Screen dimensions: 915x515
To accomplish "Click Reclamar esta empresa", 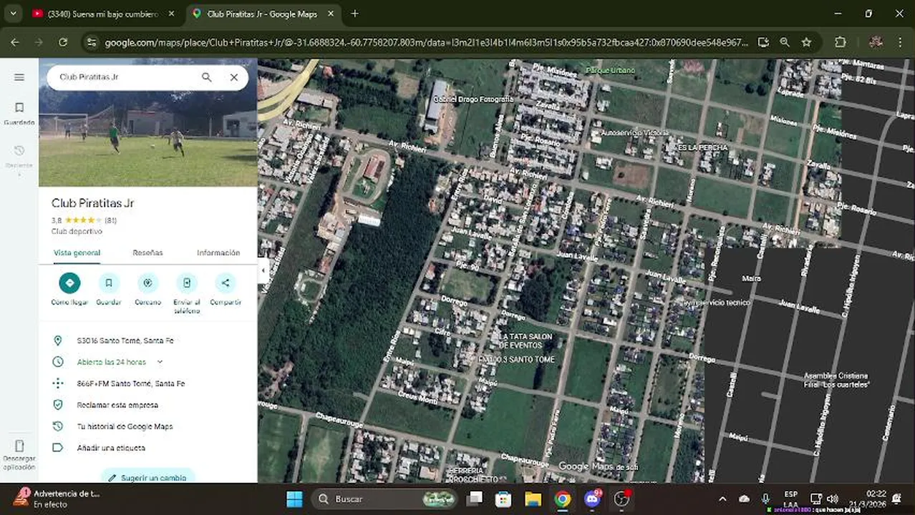I will (148, 405).
